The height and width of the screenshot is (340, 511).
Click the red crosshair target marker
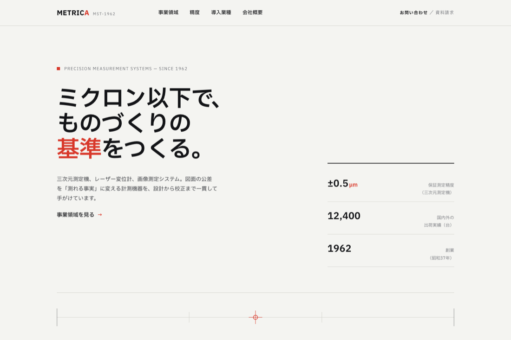pos(255,317)
